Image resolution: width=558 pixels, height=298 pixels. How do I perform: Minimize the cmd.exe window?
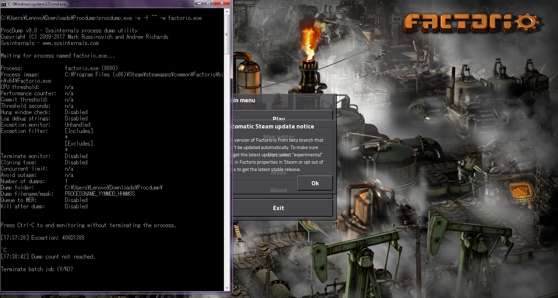point(199,3)
